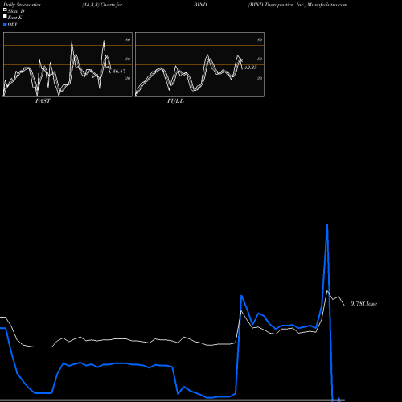Screen dimensions: 402x402
Task: Click the 'FULL' label under right chart
Action: coord(175,101)
